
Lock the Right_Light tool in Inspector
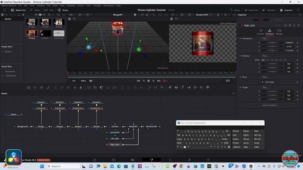294,25
